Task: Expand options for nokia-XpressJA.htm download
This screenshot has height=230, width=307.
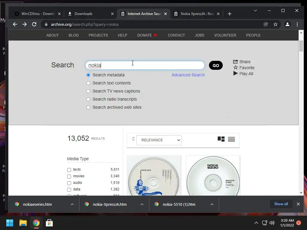Action: tap(142, 204)
